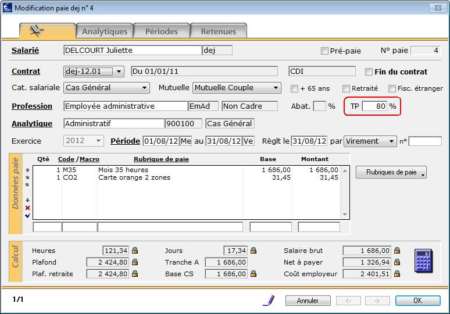Click the pay list scrollbar up arrow

345,171
